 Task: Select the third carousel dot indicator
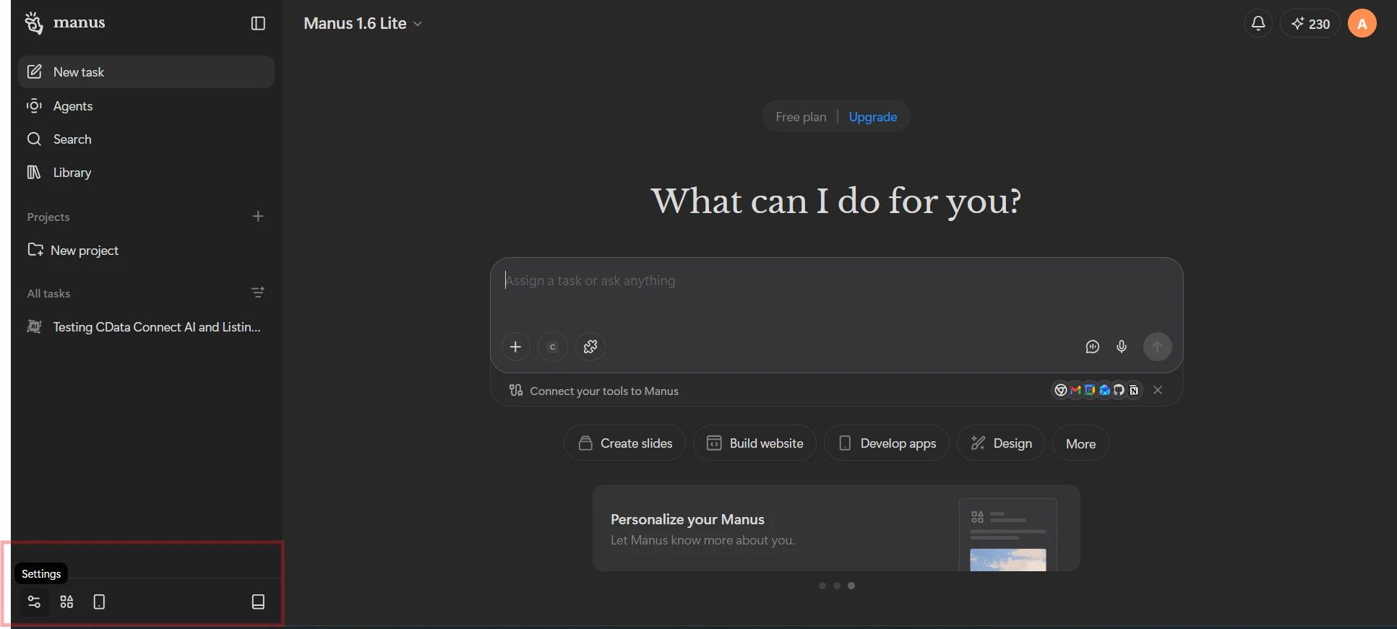[x=851, y=586]
